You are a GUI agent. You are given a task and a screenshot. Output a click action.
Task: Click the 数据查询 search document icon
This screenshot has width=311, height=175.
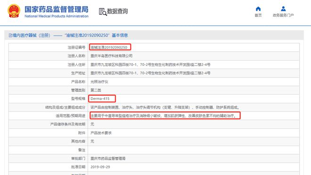pos(103,12)
